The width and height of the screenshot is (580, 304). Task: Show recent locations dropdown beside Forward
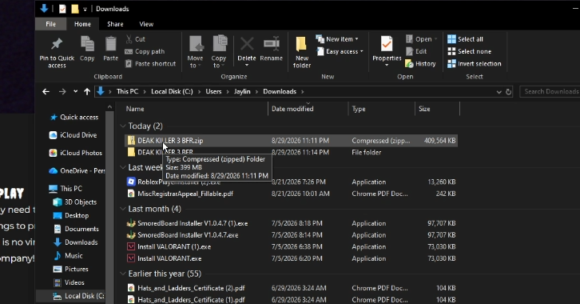tap(75, 91)
